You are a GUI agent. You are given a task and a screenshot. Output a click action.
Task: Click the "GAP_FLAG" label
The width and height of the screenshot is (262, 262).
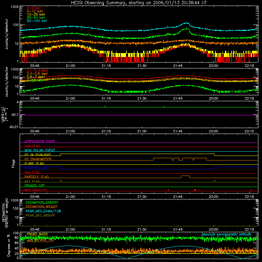click(32, 146)
